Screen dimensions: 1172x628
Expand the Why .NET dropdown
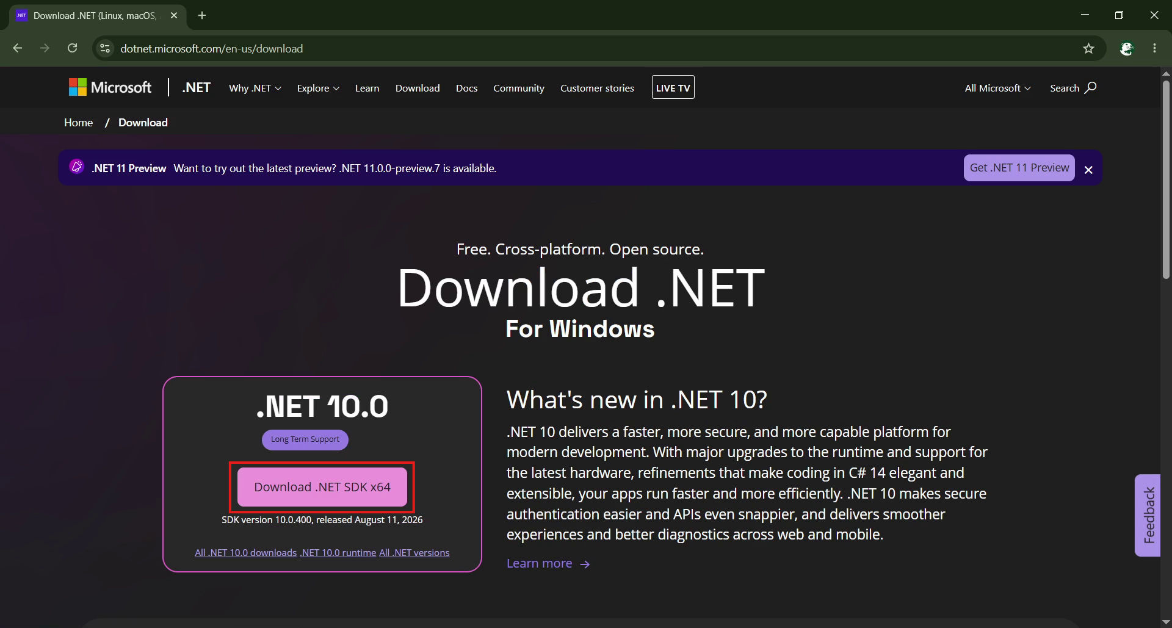coord(255,88)
